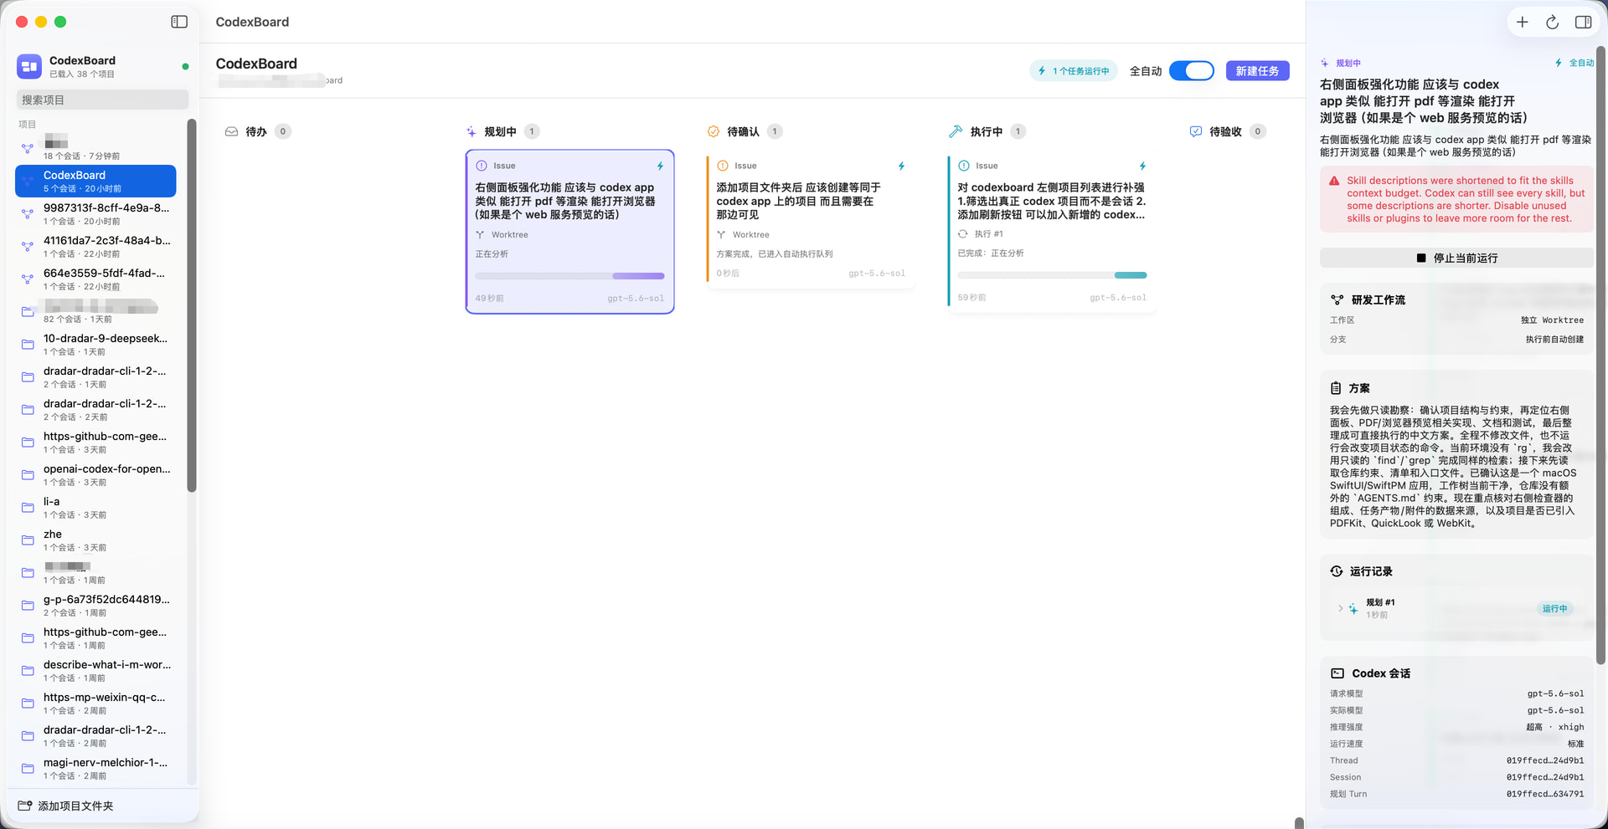Open the 右侧面板强化功能 issue card
This screenshot has height=829, width=1608.
coord(569,232)
